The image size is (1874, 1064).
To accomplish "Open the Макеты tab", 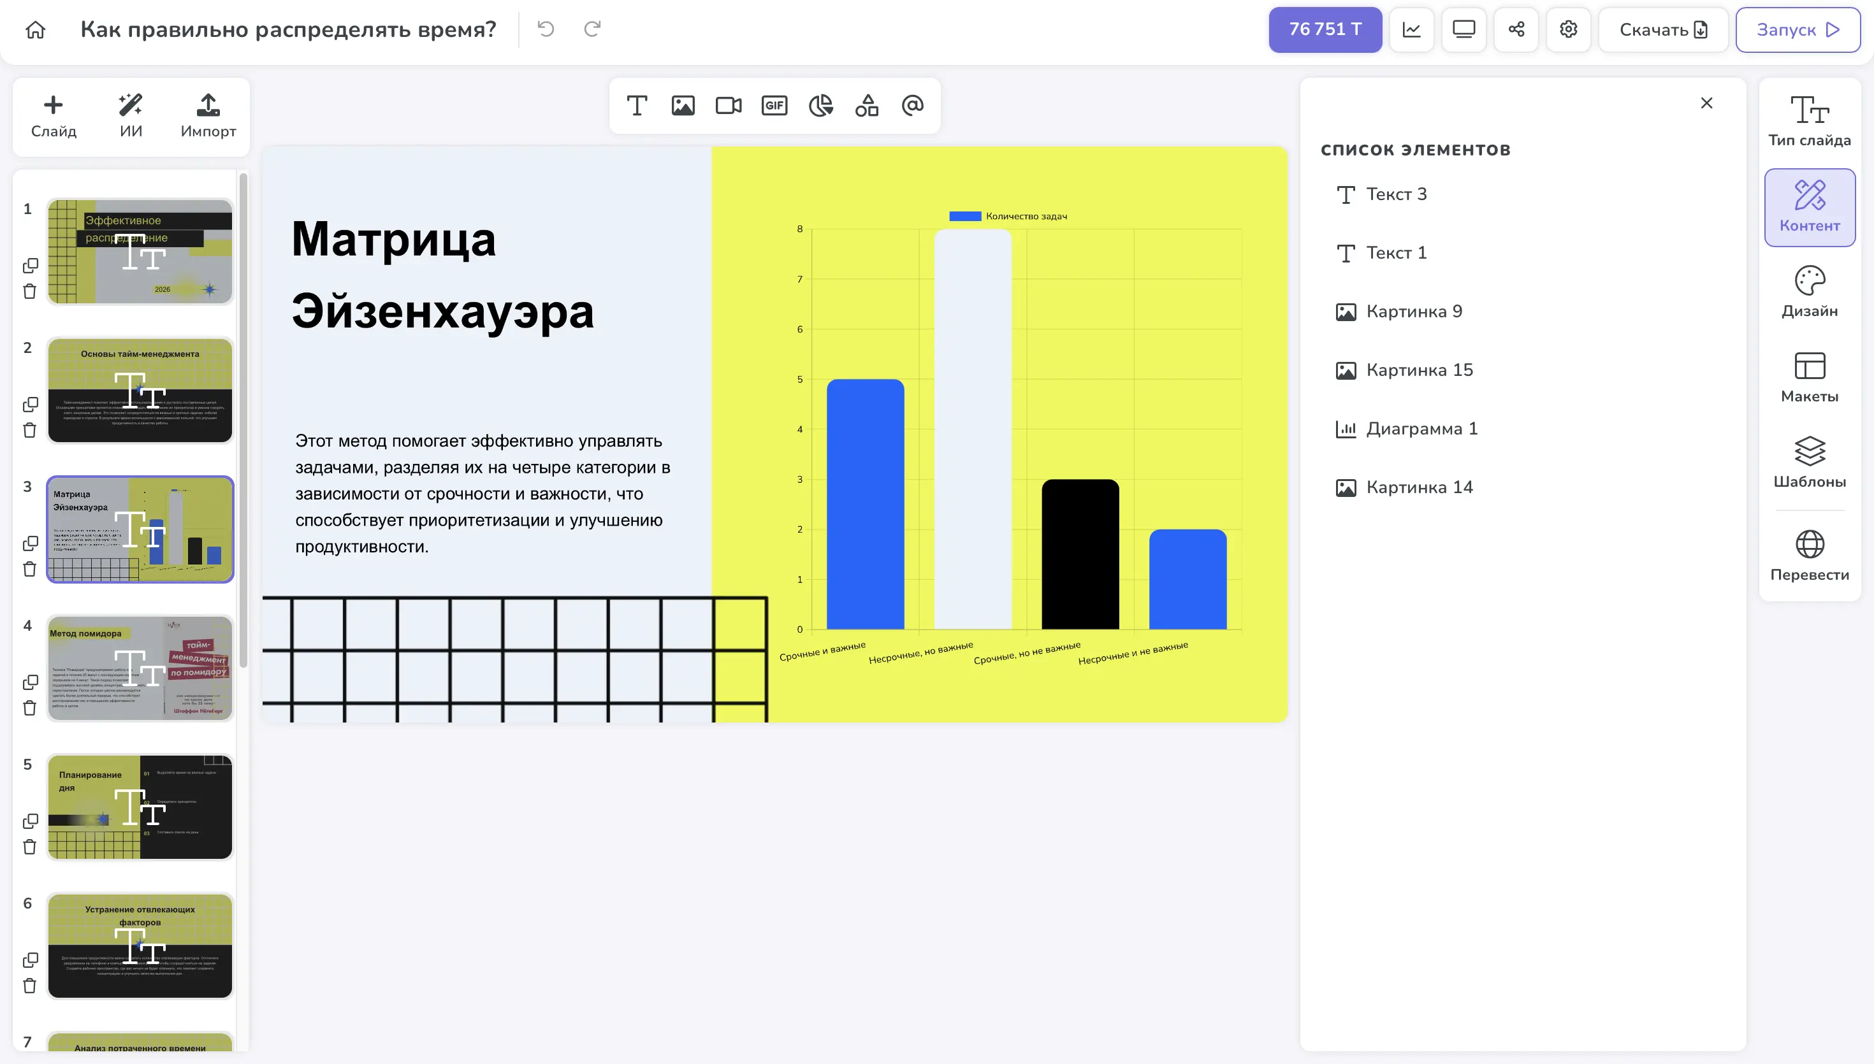I will click(x=1809, y=378).
